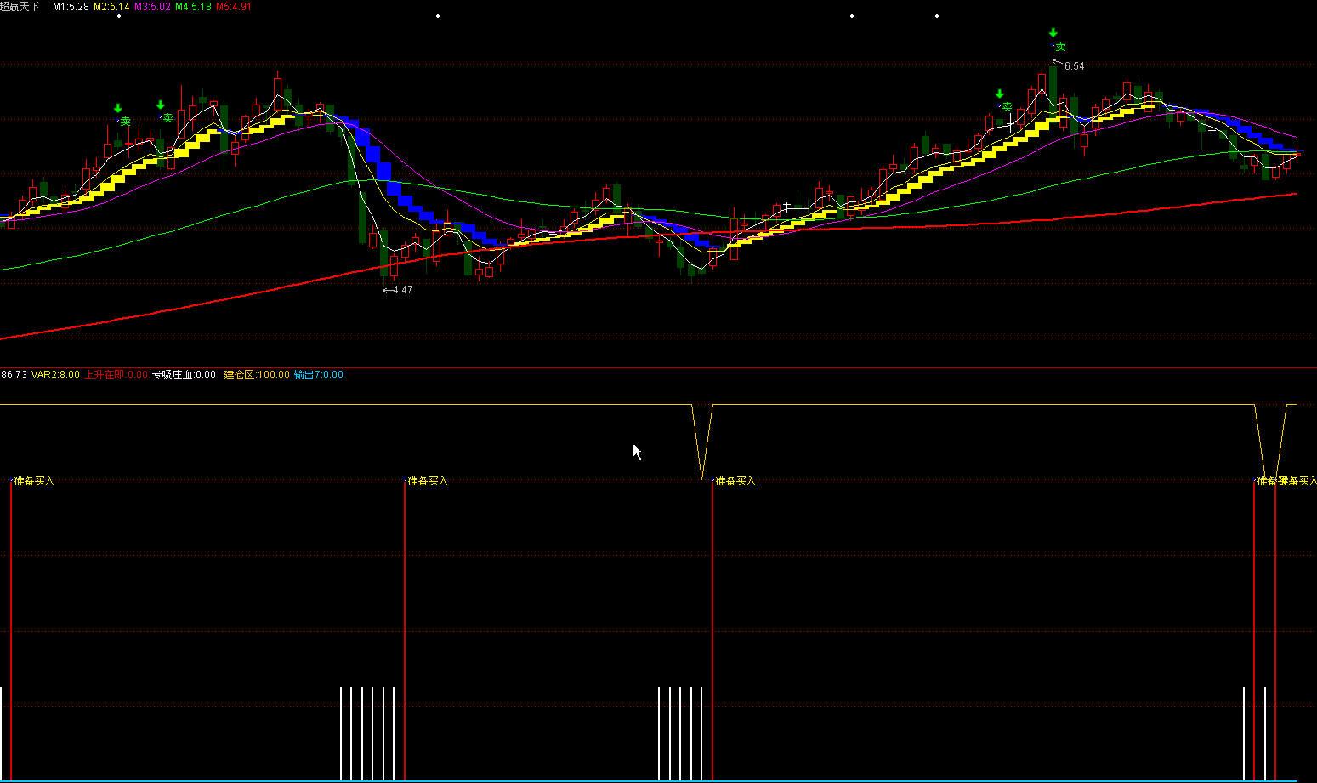This screenshot has width=1317, height=783.
Task: Select the VAR2:8.00 indicator value
Action: click(55, 375)
